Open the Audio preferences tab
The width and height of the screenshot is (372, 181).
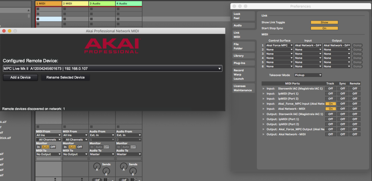[x=244, y=25]
